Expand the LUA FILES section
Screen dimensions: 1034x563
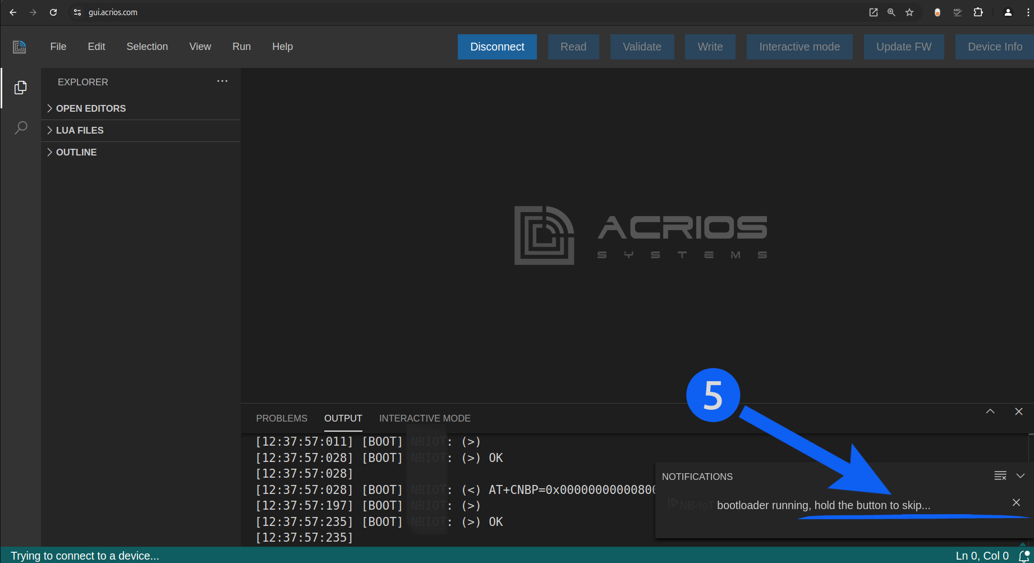80,130
